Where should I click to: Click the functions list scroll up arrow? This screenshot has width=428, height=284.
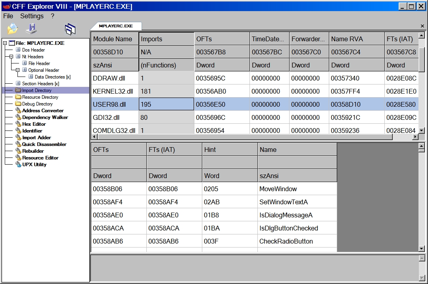point(422,146)
